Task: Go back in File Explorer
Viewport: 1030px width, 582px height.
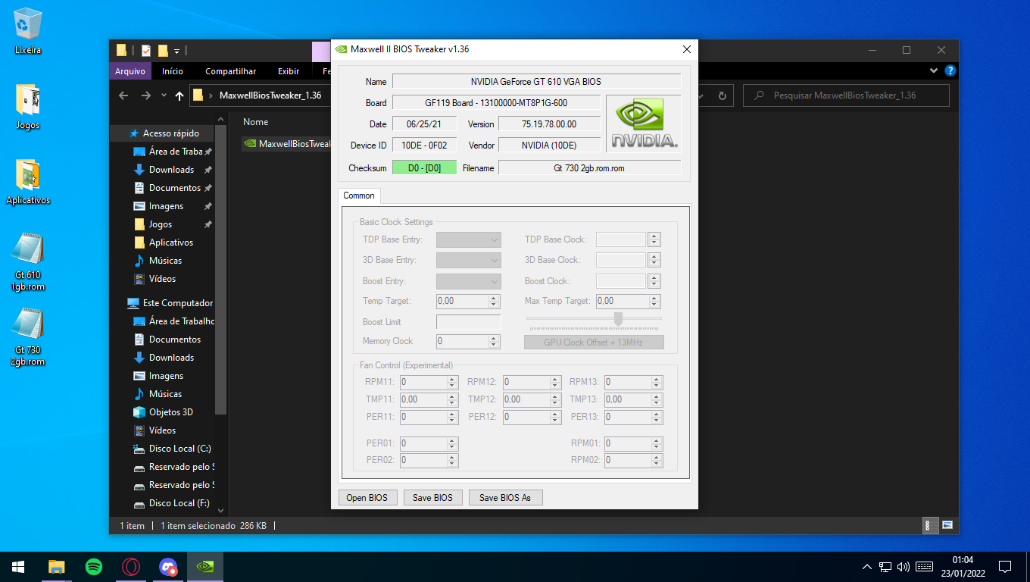Action: click(x=123, y=95)
